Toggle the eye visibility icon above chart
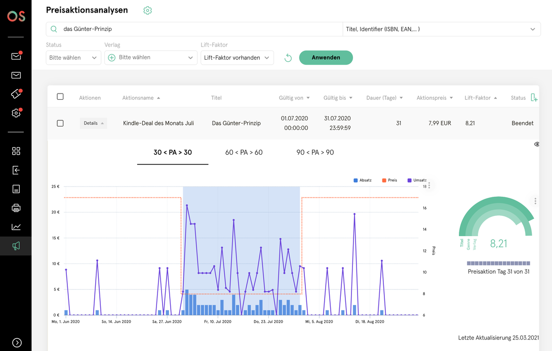This screenshot has height=351, width=552. (536, 144)
